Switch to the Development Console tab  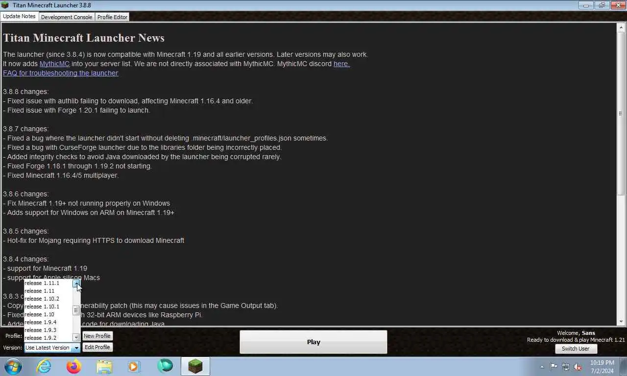tap(67, 17)
